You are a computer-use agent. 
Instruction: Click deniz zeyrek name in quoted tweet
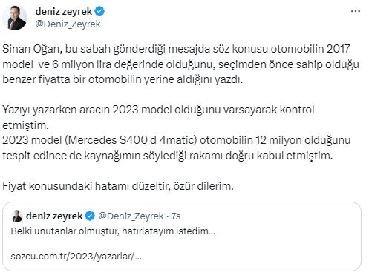[54, 216]
